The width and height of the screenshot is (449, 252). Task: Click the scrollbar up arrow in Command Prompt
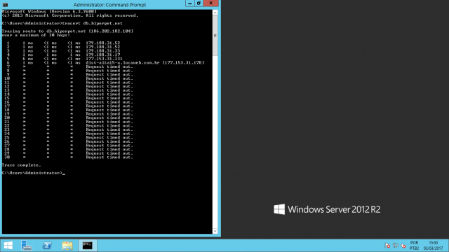point(215,13)
